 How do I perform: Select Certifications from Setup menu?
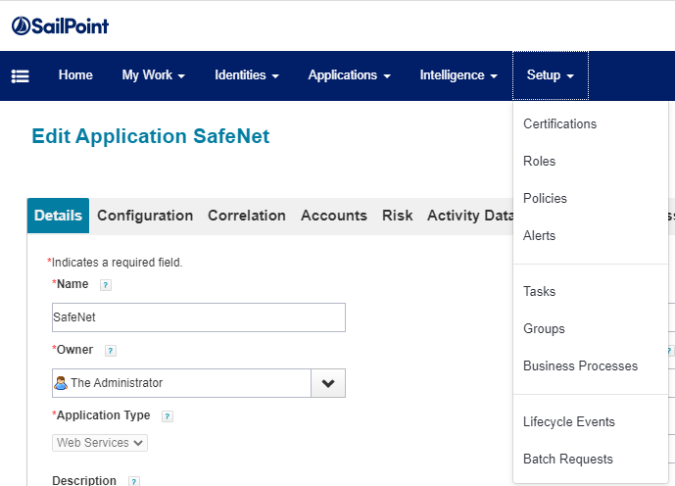559,124
